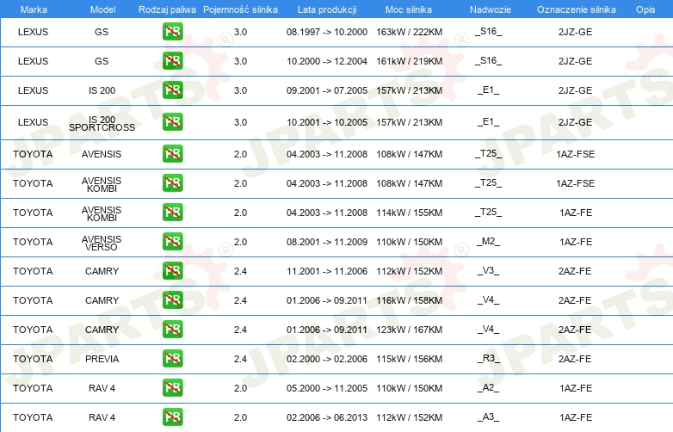Click the date range 11.2001 -> 11.2006

click(x=327, y=271)
